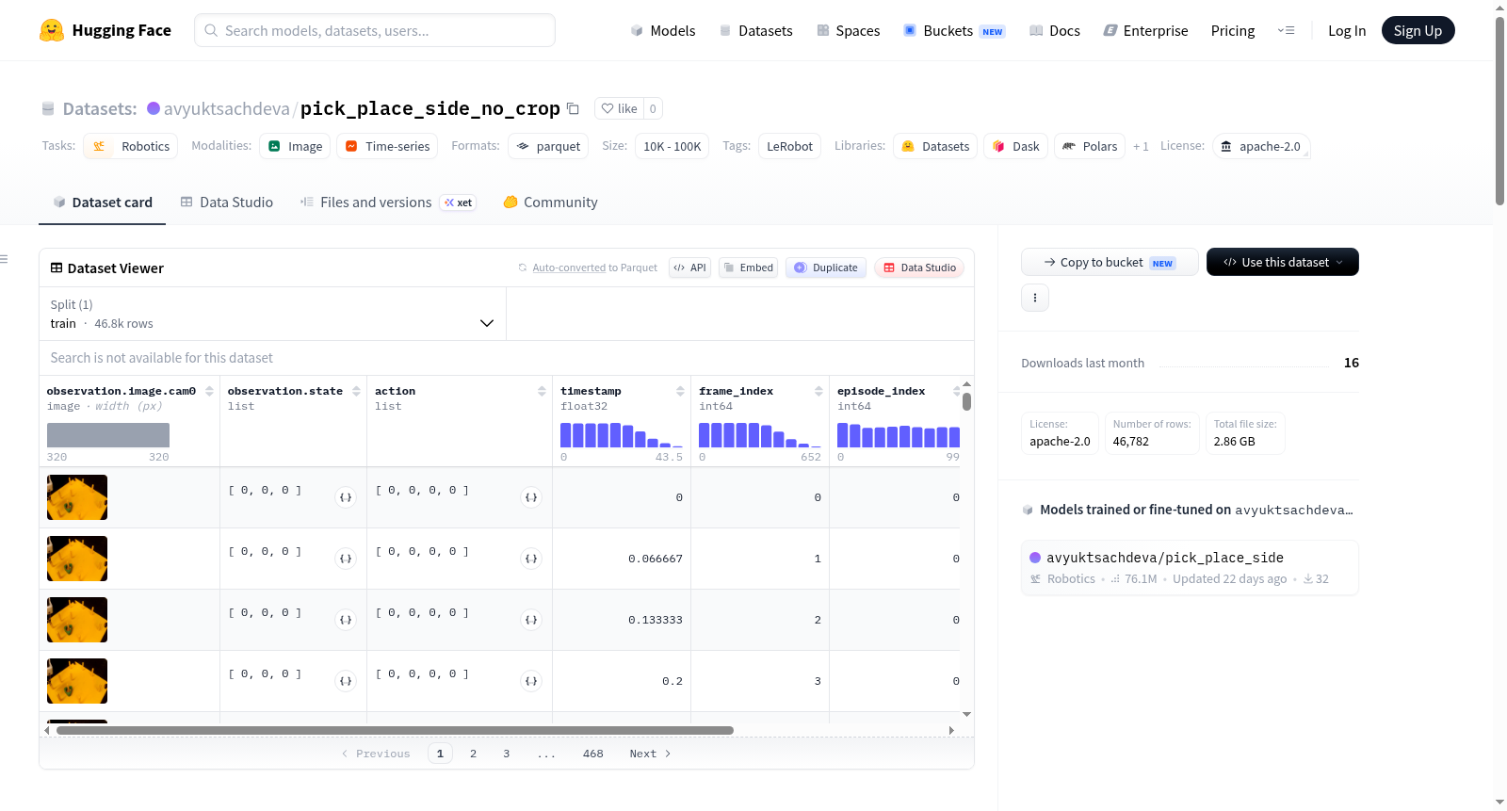
Task: Sort by the observation.image.cam0 column arrows
Action: point(209,391)
